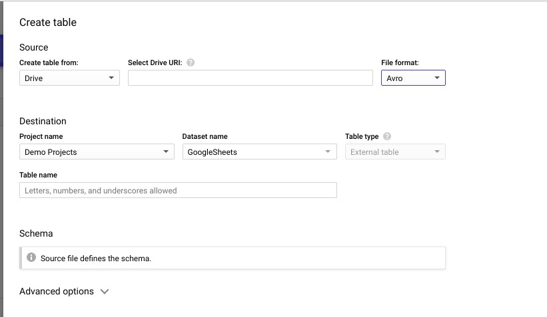Click the info icon in the Schema notice
Viewport: 547px width, 317px height.
(x=31, y=258)
